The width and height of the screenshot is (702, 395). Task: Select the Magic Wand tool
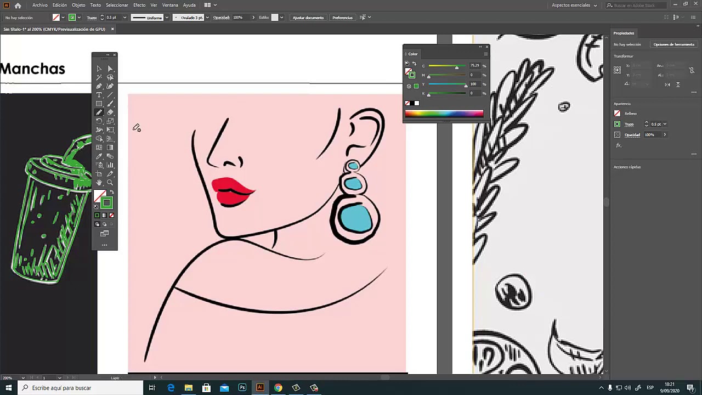(99, 77)
